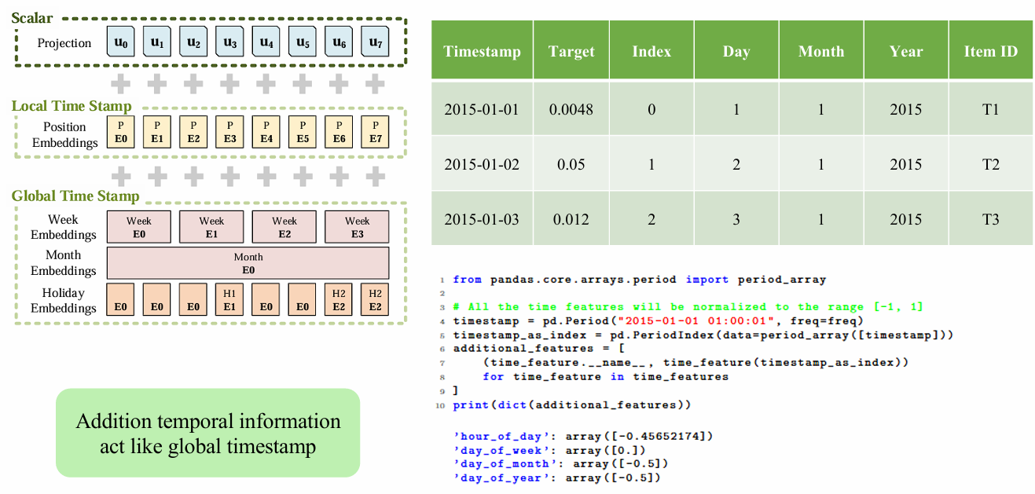
Task: Click the wide Month E0 embedding bar
Action: pyautogui.click(x=248, y=263)
